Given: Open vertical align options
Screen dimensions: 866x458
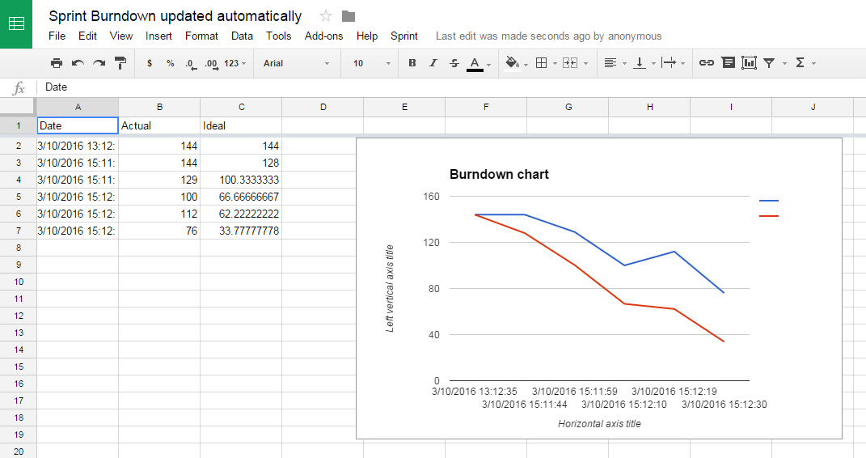Looking at the screenshot, I should [x=640, y=63].
